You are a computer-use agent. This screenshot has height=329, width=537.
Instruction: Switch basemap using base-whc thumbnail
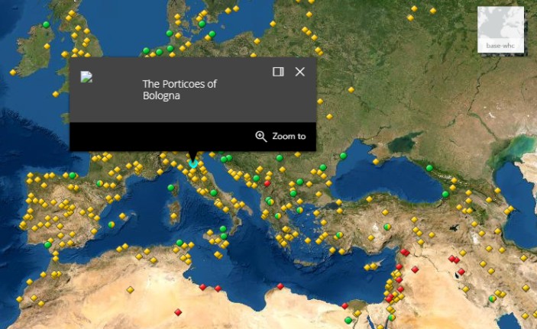click(x=500, y=30)
